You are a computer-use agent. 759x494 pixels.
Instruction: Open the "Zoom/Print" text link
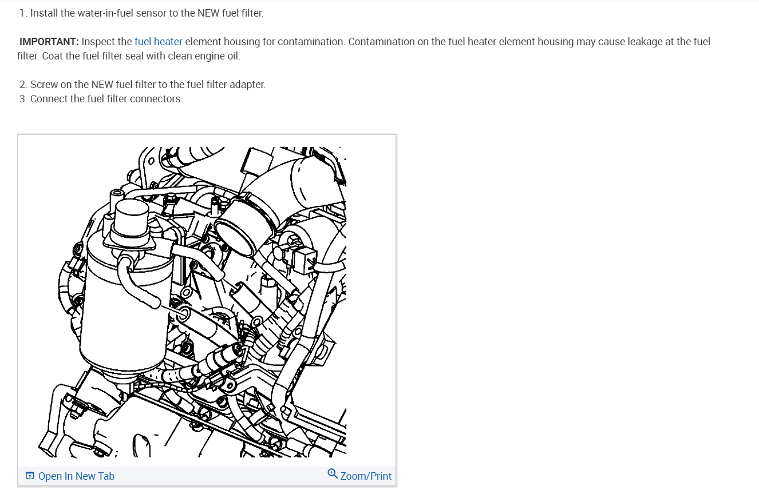tap(366, 476)
